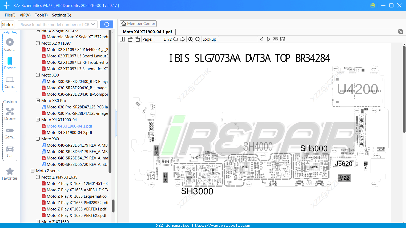406x228 pixels.
Task: Open Moto X30 Pro-SR28D47125 PCB layout file
Action: pos(75,107)
